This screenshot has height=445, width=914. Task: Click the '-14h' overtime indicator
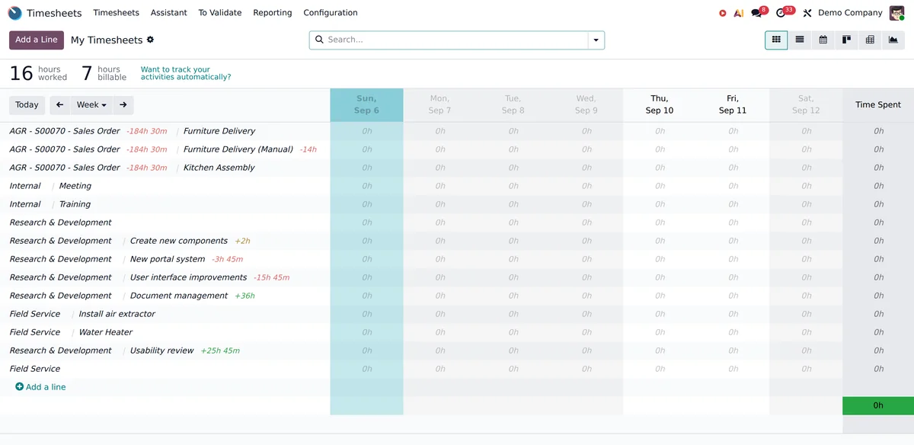[308, 149]
